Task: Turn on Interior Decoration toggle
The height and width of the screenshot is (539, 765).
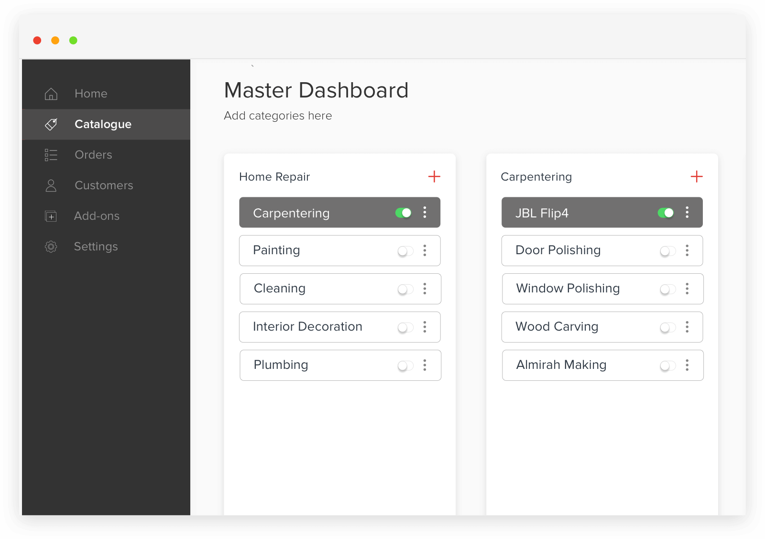Action: (x=405, y=327)
